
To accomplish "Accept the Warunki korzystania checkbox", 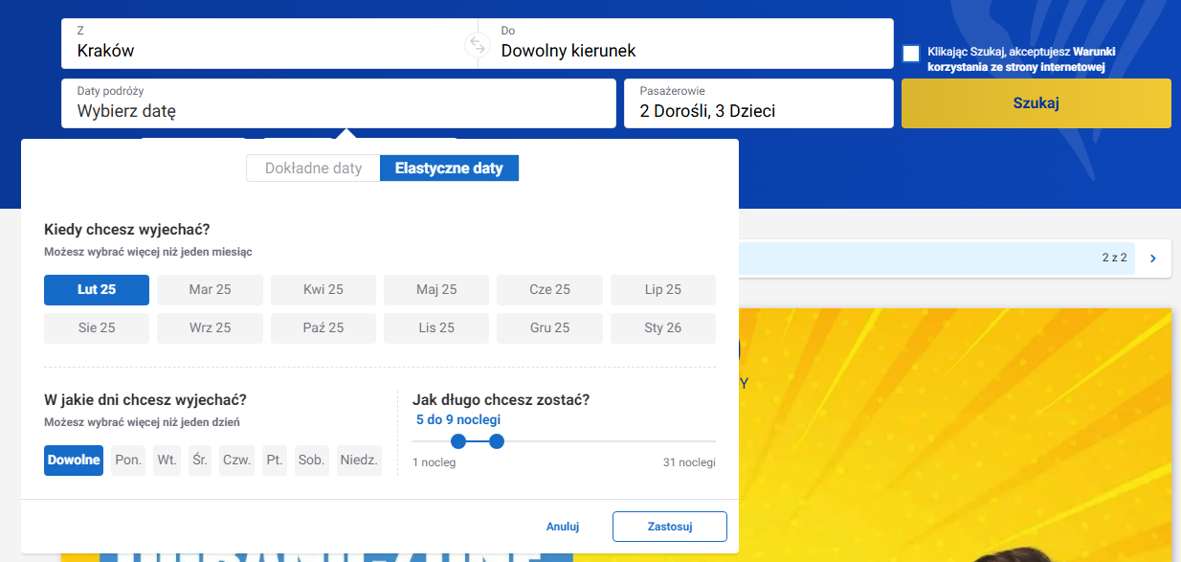I will [x=911, y=54].
